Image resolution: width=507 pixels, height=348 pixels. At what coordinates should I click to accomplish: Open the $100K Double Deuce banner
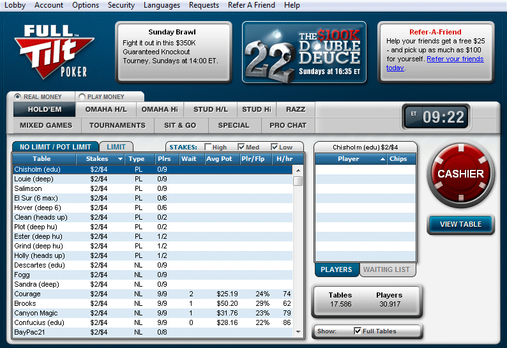coord(304,52)
